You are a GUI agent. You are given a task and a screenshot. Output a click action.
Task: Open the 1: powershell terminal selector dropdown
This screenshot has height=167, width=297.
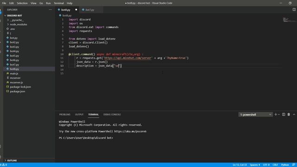coord(255,115)
